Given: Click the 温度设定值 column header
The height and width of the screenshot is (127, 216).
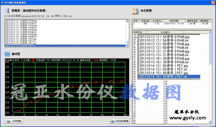Looking at the screenshot, I should coord(192,21).
